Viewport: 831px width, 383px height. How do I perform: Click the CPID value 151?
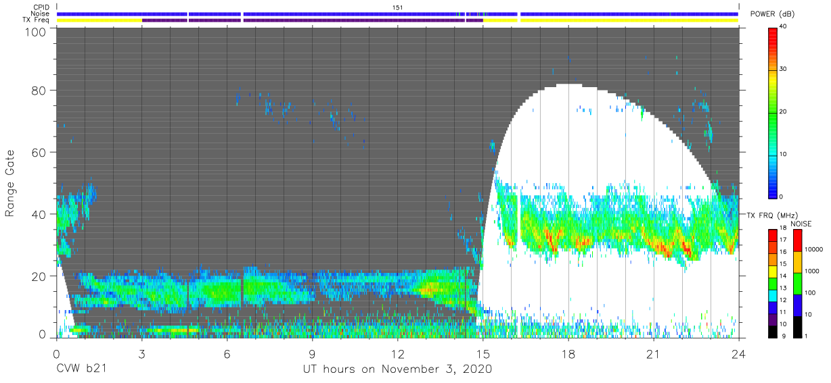(x=398, y=7)
